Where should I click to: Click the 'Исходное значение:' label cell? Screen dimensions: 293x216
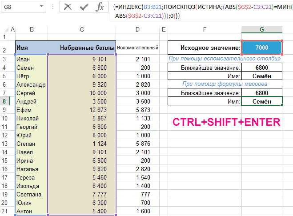point(205,48)
